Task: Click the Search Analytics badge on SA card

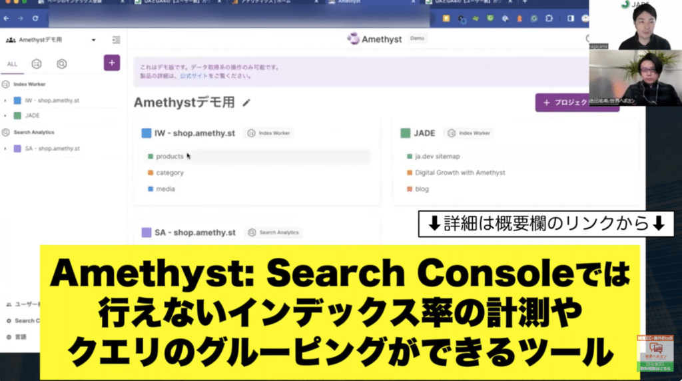Action: click(x=274, y=232)
